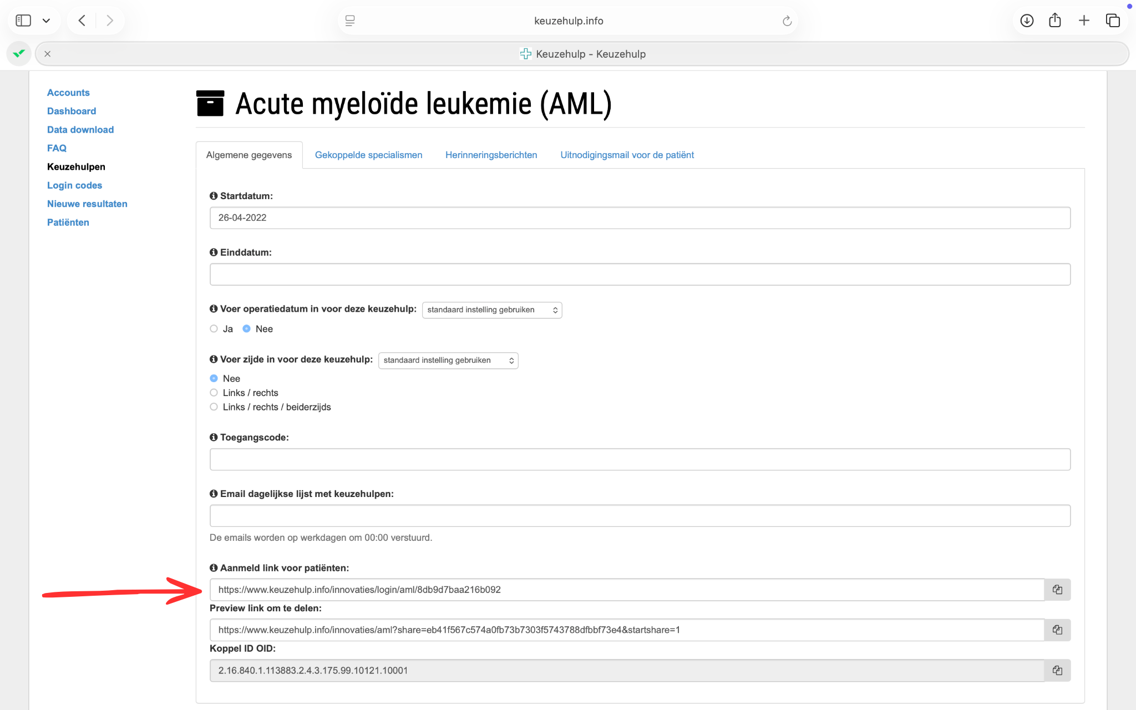This screenshot has height=710, width=1136.
Task: Open Safari downloads icon
Action: (x=1027, y=21)
